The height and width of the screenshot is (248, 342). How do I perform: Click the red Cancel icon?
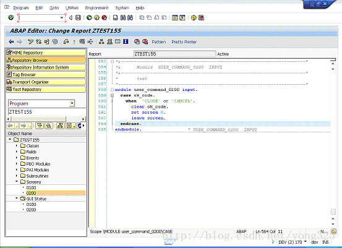coord(105,18)
